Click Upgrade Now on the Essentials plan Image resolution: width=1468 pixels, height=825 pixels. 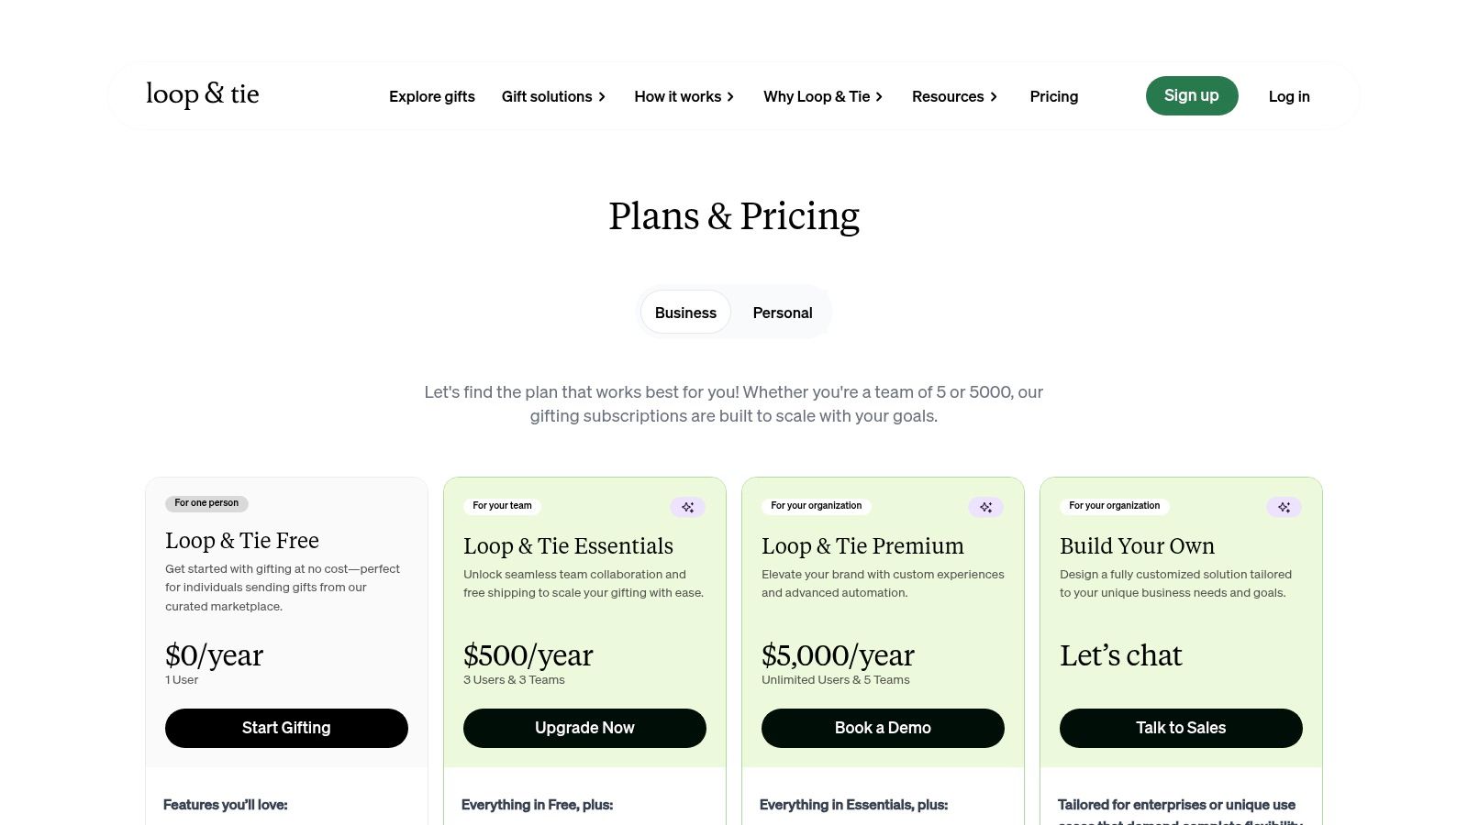584,727
